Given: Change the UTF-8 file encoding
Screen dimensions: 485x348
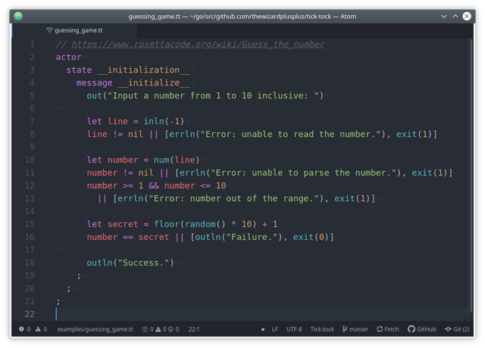Looking at the screenshot, I should (294, 329).
